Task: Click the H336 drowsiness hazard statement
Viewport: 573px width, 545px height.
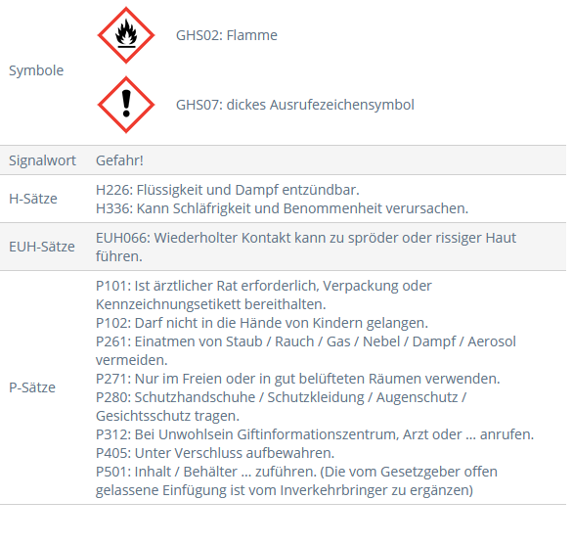Action: 283,208
